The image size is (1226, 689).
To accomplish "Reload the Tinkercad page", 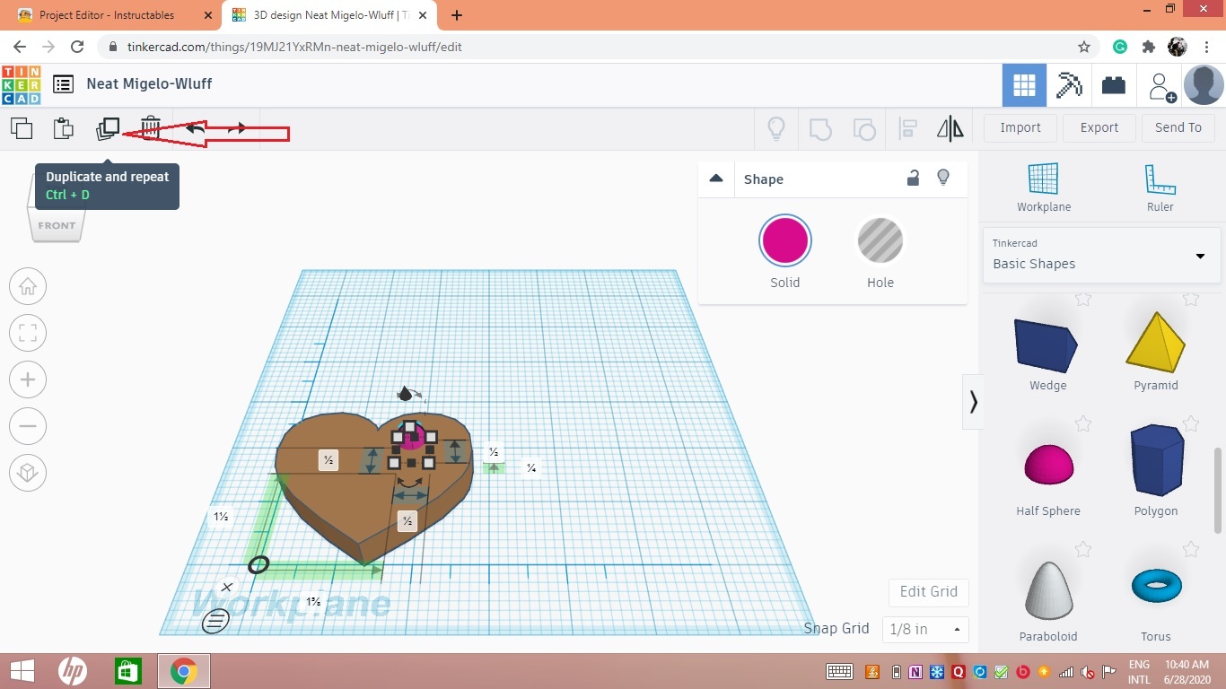I will click(77, 47).
